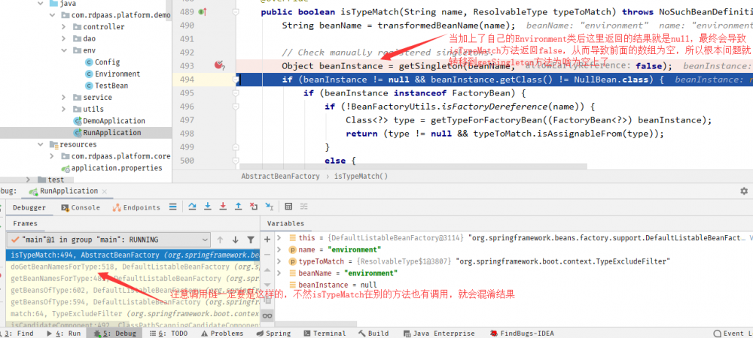Open the Terminal tool window
This screenshot has height=338, width=753.
coord(325,333)
